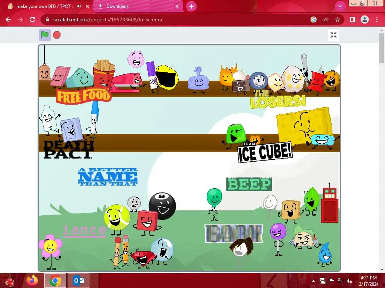Click the BEEP team logo
Screen dimensions: 385x288
point(249,184)
